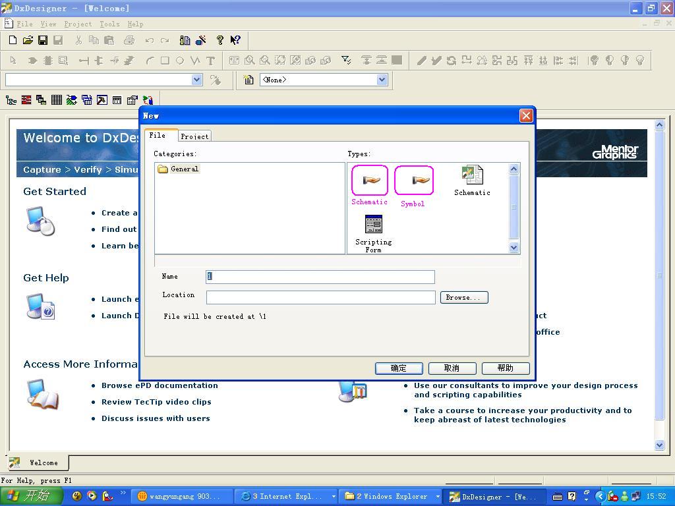Expand the Internet Explorer taskbar group arrow
The height and width of the screenshot is (506, 675).
pos(333,497)
